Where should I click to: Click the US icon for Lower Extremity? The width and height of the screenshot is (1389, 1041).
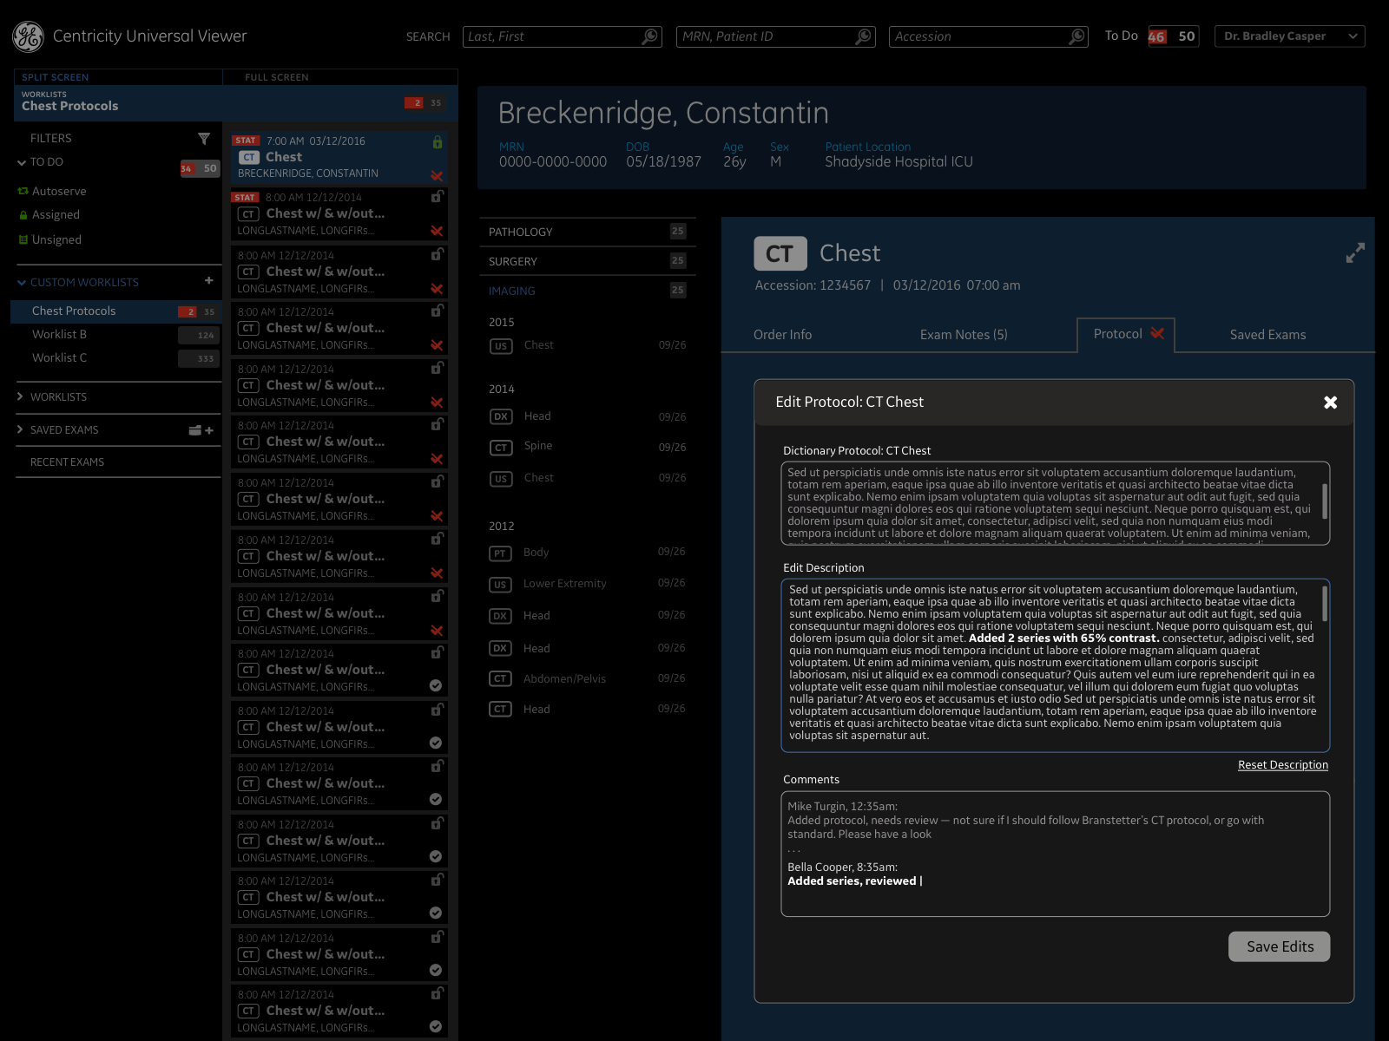(500, 585)
